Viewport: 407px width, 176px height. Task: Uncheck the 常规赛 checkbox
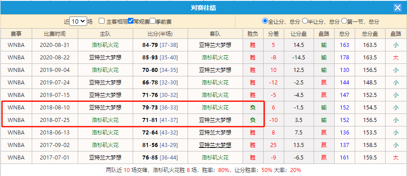[131, 21]
